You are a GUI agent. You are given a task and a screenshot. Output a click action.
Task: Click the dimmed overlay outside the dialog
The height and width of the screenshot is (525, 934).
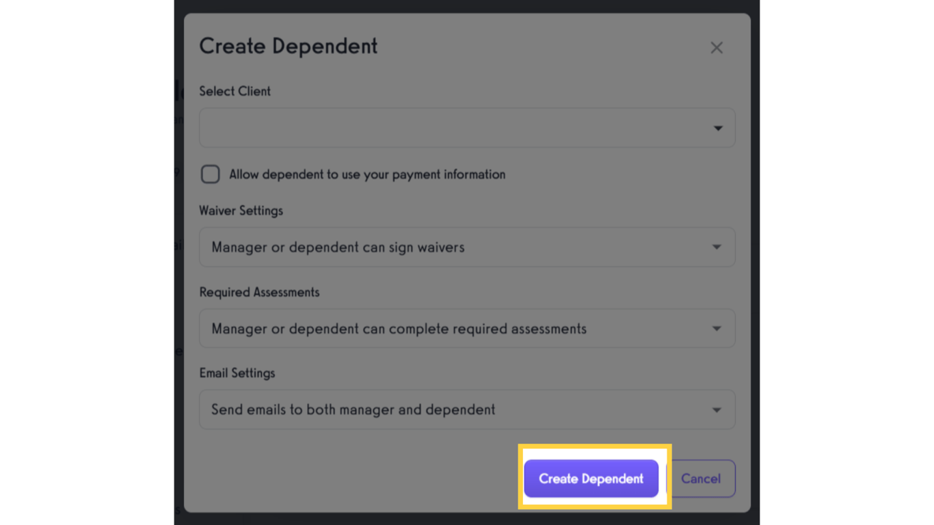(x=89, y=273)
